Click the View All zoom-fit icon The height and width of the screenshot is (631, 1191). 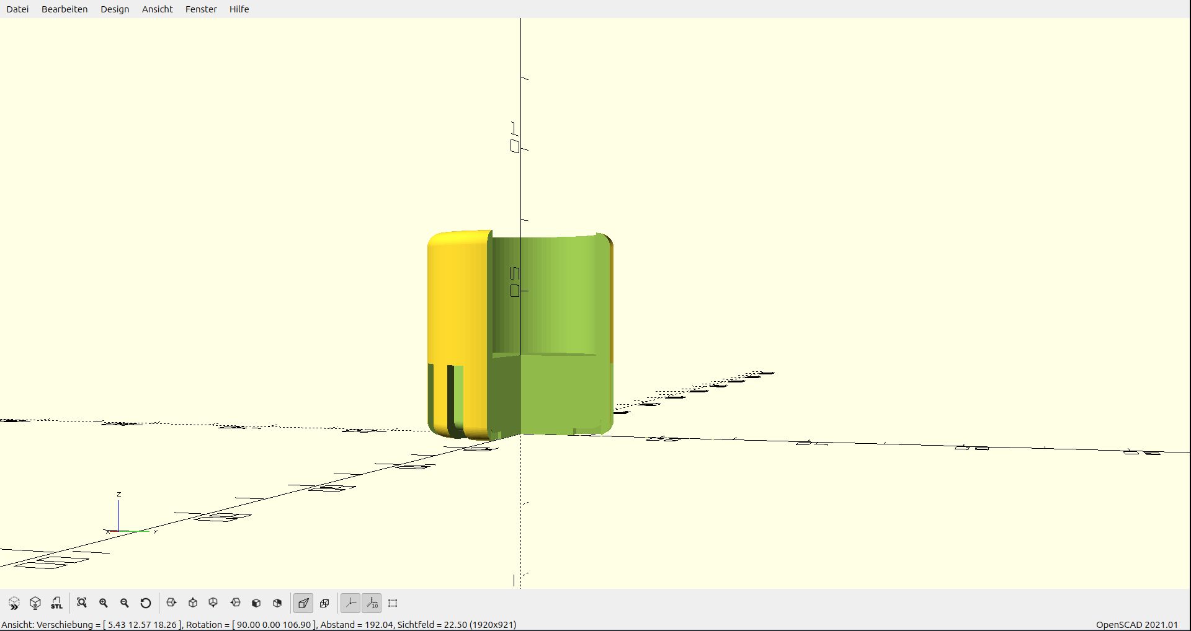coord(82,603)
